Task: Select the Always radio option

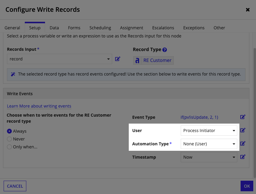Action: 9,131
